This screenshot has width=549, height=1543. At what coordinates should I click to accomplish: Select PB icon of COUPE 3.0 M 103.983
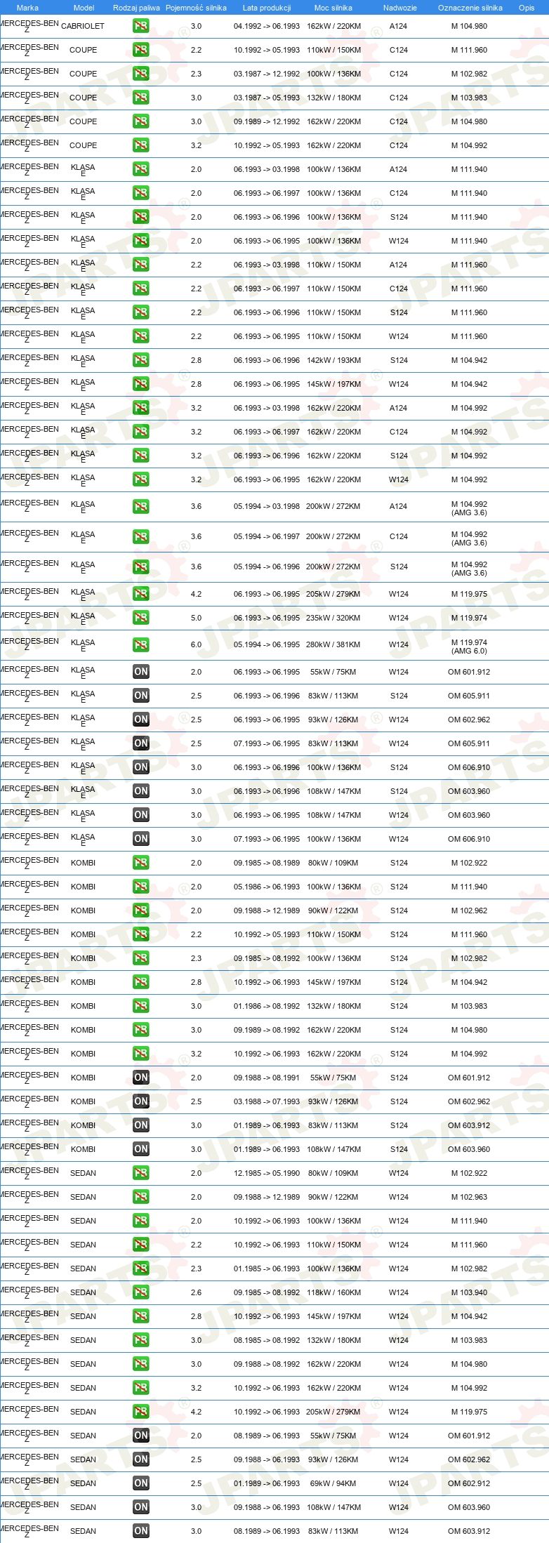(140, 98)
